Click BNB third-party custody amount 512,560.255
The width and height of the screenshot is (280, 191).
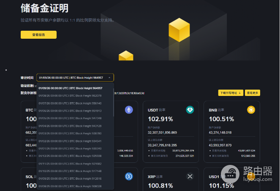(x=248, y=156)
